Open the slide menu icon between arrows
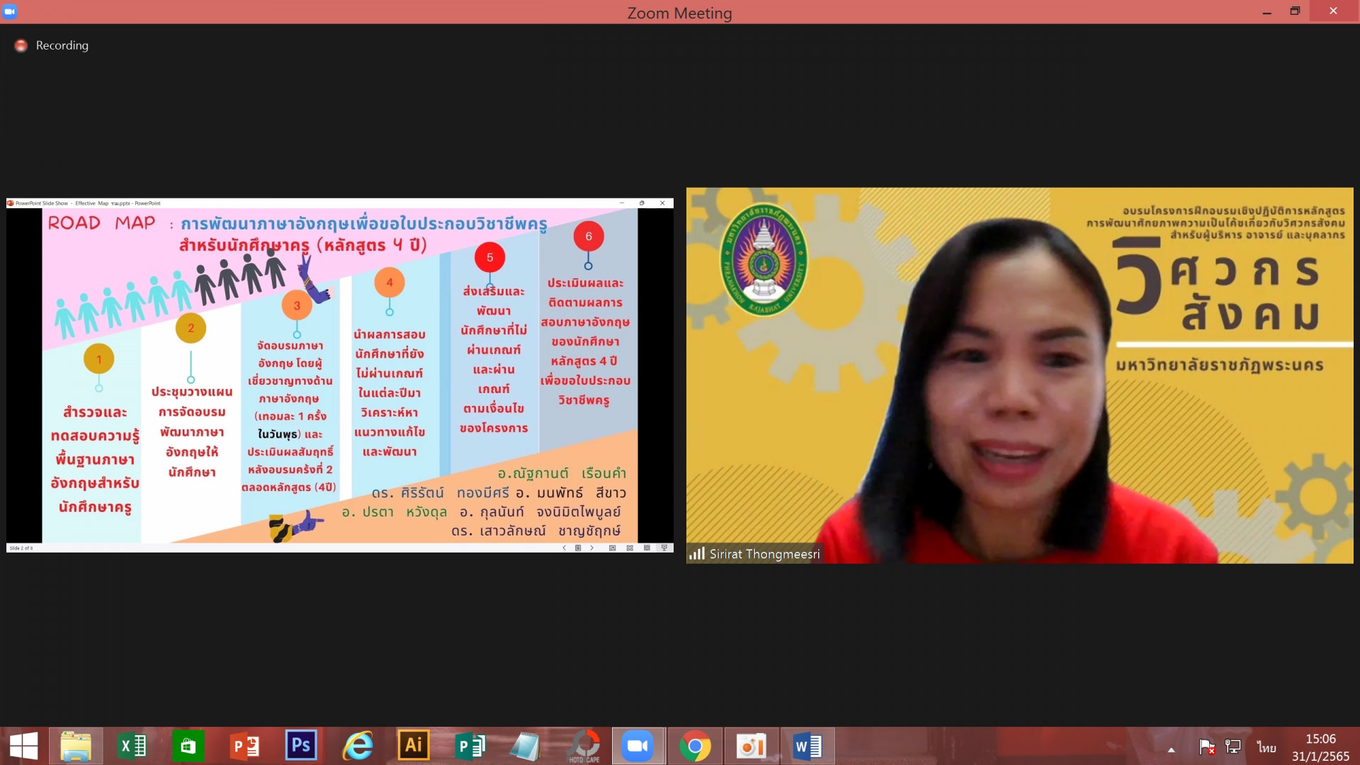 (x=578, y=548)
